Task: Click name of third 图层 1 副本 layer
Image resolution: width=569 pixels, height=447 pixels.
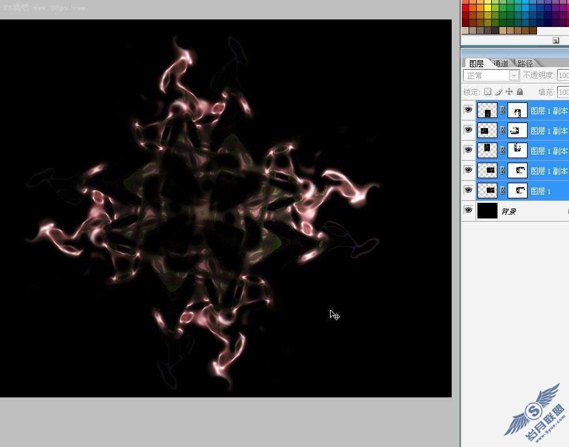Action: [550, 151]
